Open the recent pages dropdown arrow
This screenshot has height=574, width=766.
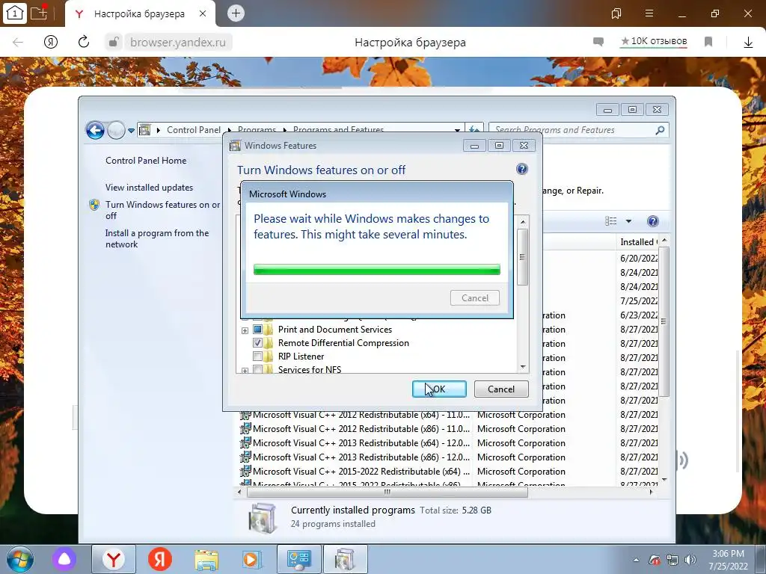pos(131,130)
